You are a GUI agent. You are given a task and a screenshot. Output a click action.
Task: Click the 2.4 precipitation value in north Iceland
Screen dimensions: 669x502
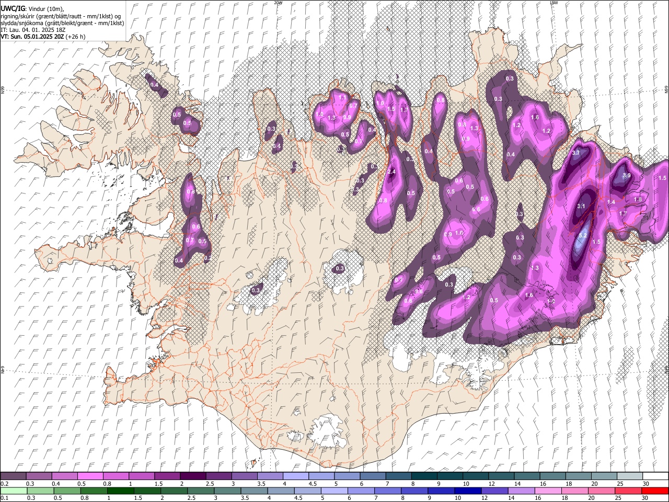point(391,172)
